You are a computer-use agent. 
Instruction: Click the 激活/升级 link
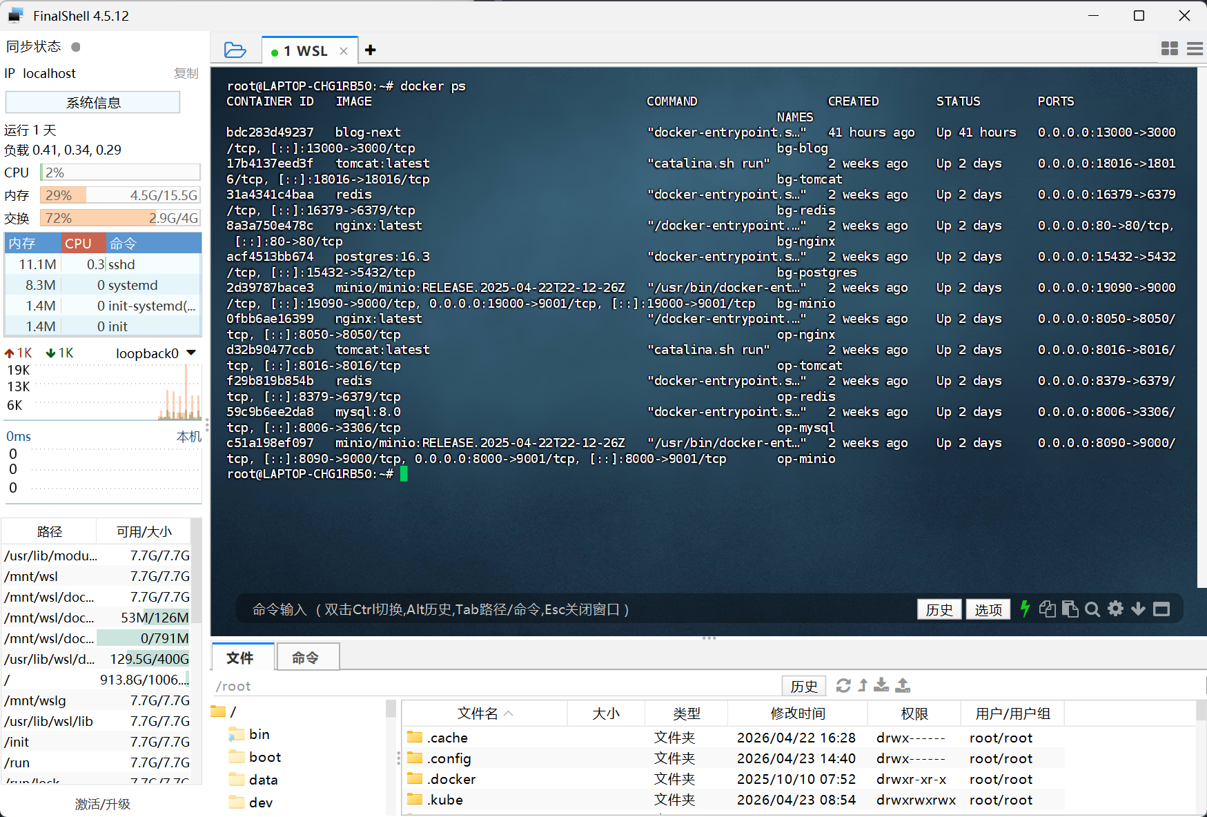pos(102,804)
